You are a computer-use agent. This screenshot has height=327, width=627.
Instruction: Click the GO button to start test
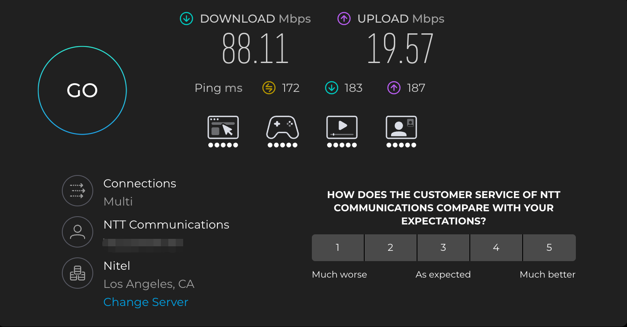(82, 90)
